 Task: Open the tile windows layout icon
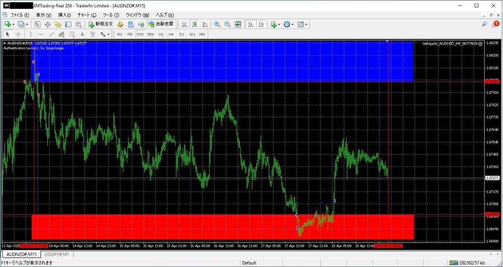[x=238, y=24]
